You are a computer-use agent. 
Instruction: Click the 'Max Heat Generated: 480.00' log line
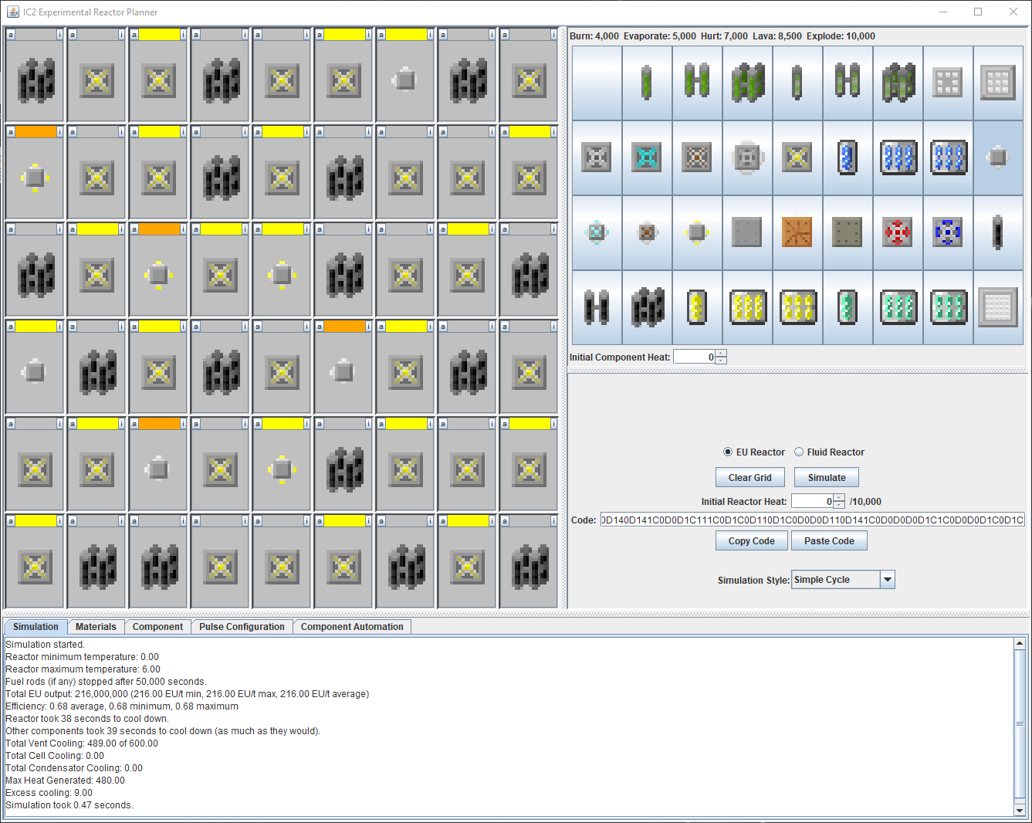click(65, 781)
